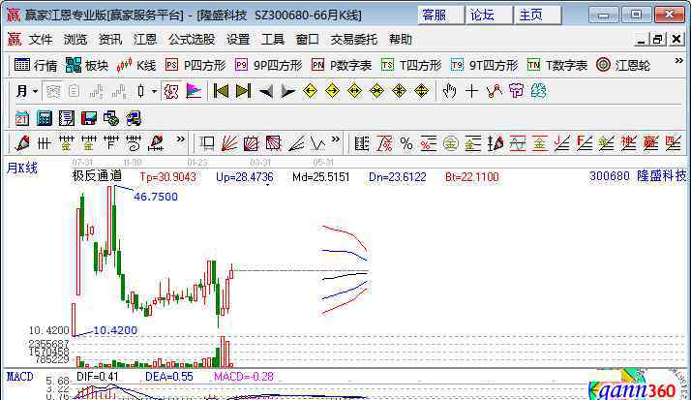691x400 pixels.
Task: Click the red floppy disk save icon
Action: pyautogui.click(x=89, y=118)
